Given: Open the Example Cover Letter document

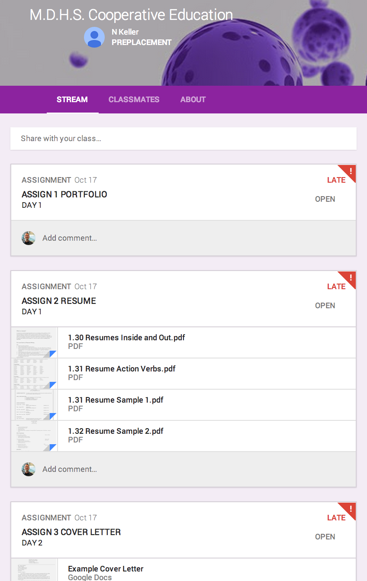Looking at the screenshot, I should 105,568.
